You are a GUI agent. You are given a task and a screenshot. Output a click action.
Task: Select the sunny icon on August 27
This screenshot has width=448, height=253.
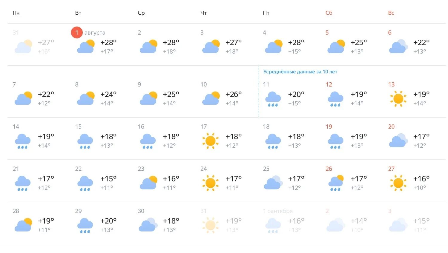point(398,183)
